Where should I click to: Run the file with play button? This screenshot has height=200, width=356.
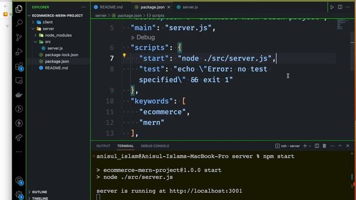point(332,7)
